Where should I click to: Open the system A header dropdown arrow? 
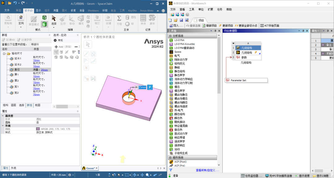click(233, 43)
